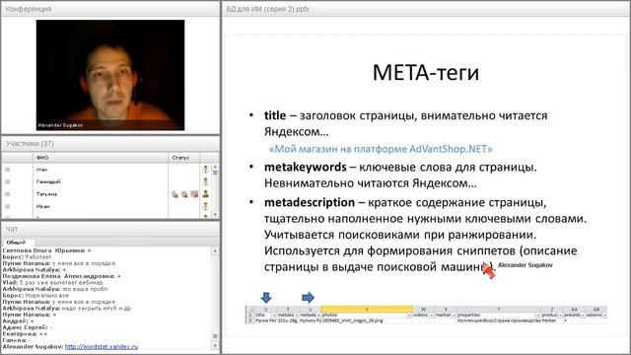The image size is (631, 355).
Task: Click the grip icon left of Геннадий
Action: tap(7, 181)
